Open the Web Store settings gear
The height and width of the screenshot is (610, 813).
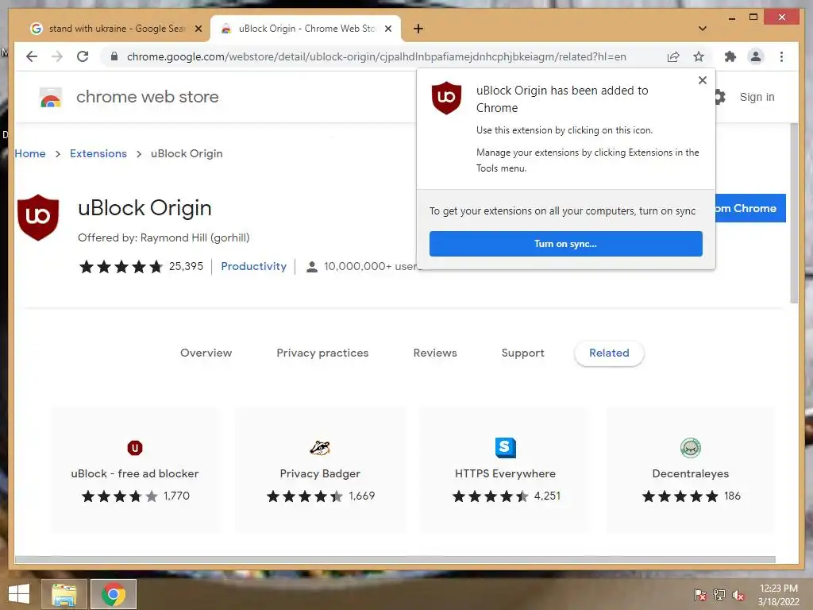pyautogui.click(x=719, y=97)
